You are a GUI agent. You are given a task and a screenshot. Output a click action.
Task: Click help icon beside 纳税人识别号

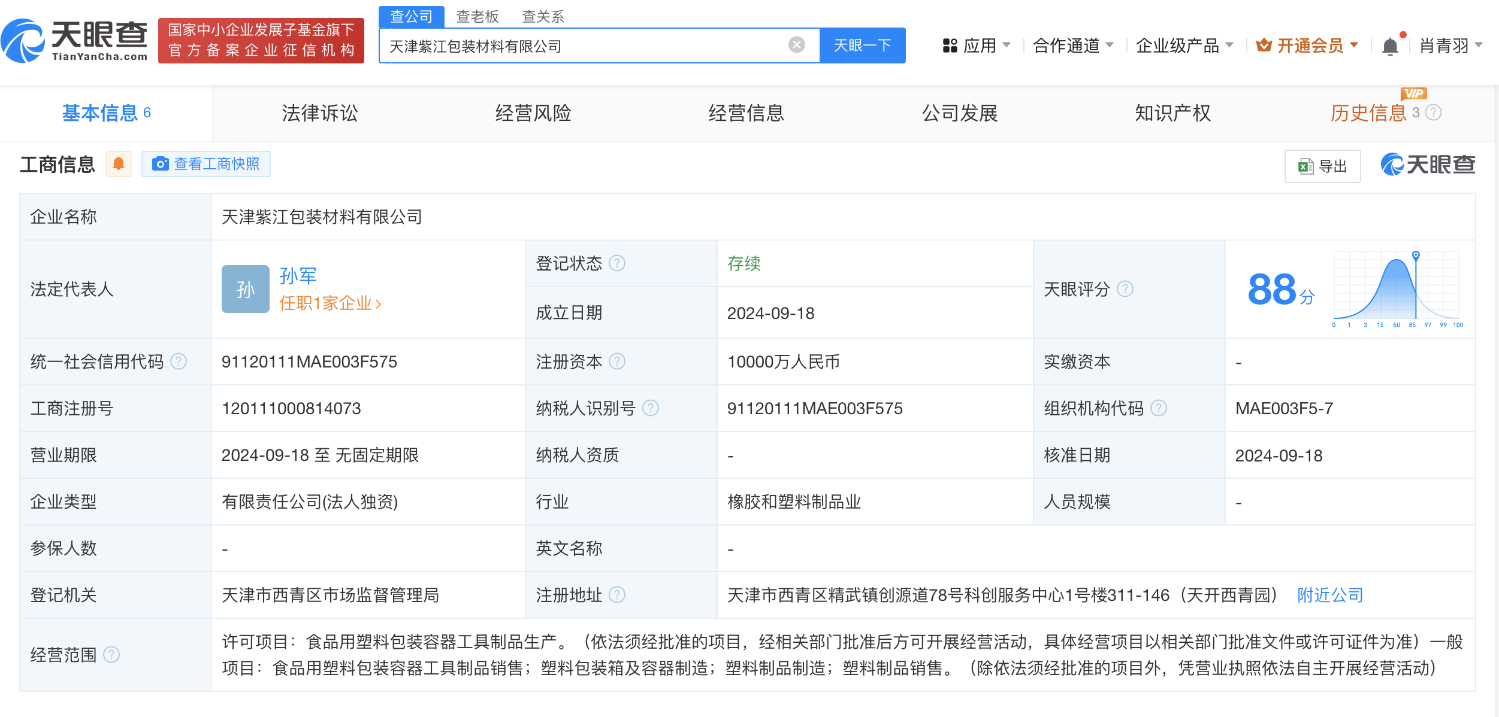(x=651, y=408)
